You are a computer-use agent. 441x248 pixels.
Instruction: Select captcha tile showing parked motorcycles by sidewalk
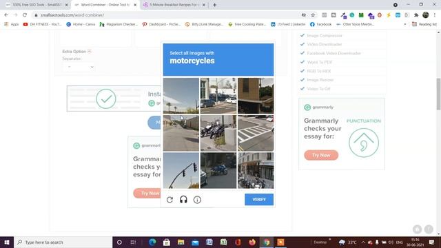218,133
